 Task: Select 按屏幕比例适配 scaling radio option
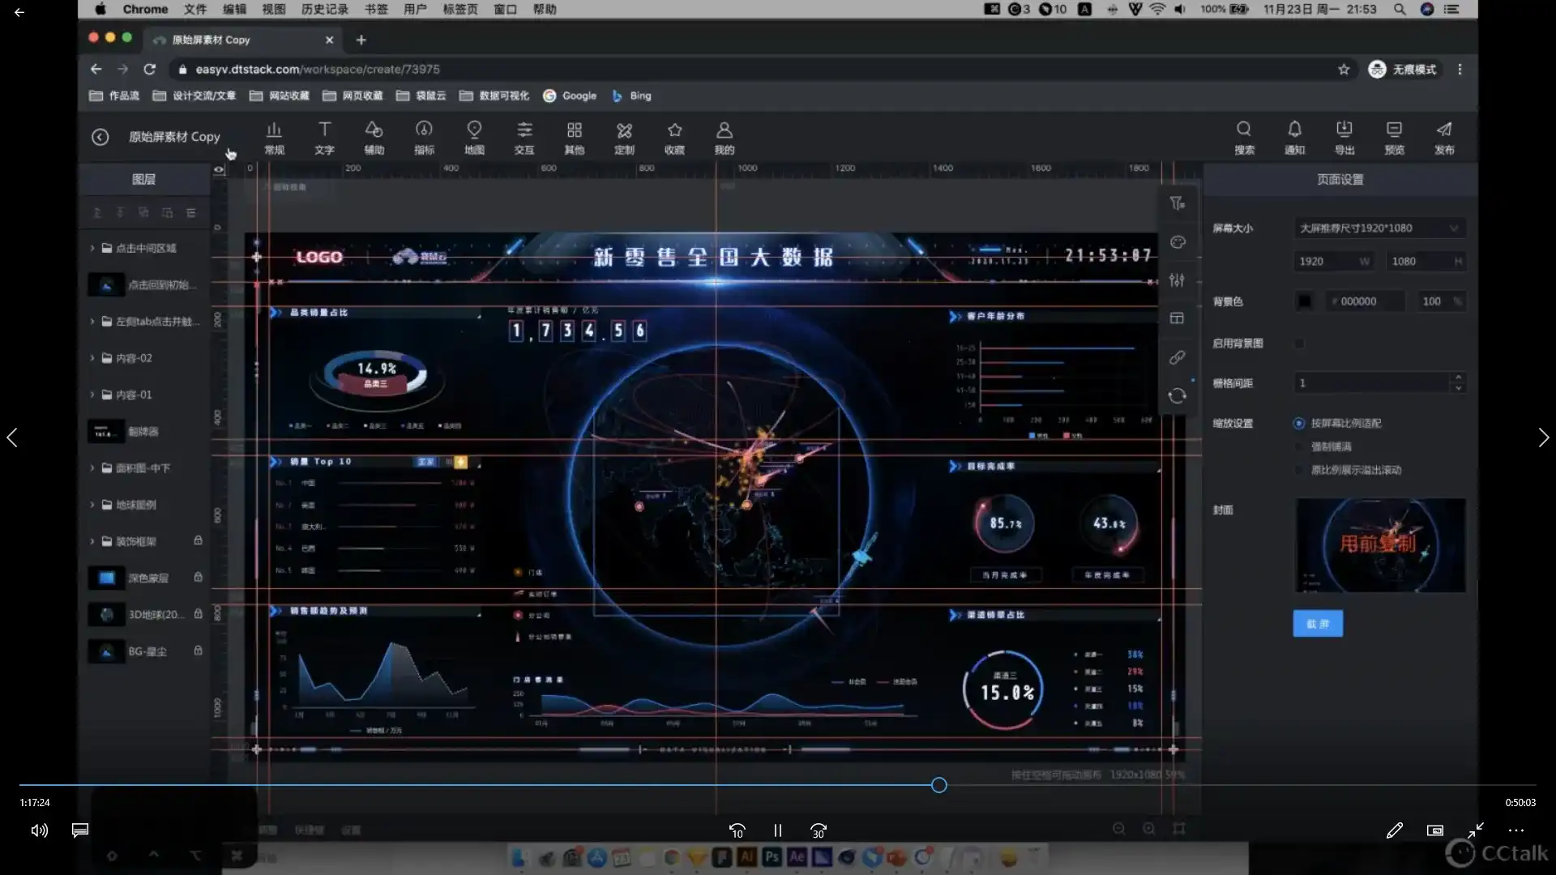coord(1299,423)
